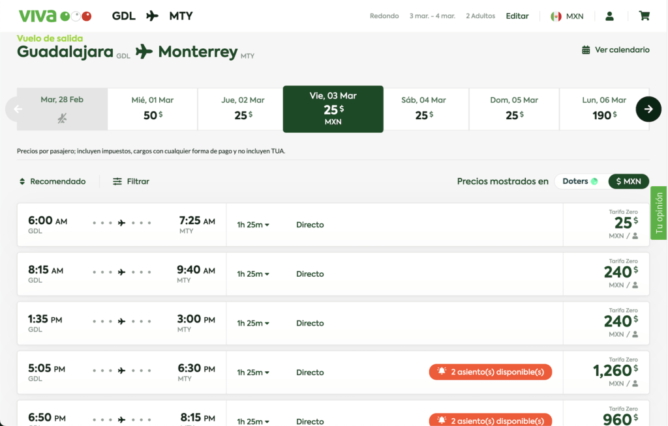Click the plane icon on the 8:15 AM flight row

122,272
